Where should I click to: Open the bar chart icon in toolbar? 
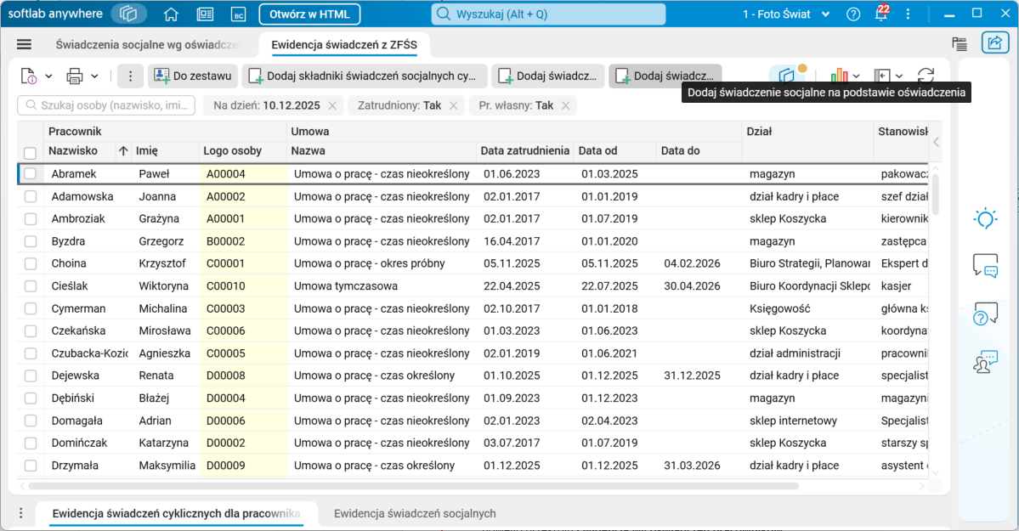point(838,76)
